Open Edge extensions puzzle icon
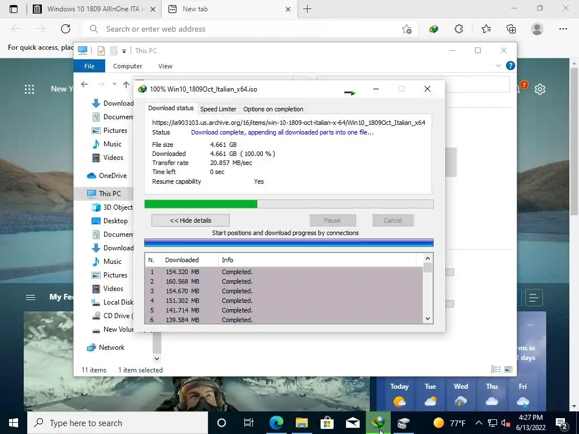This screenshot has height=434, width=579. click(x=459, y=29)
